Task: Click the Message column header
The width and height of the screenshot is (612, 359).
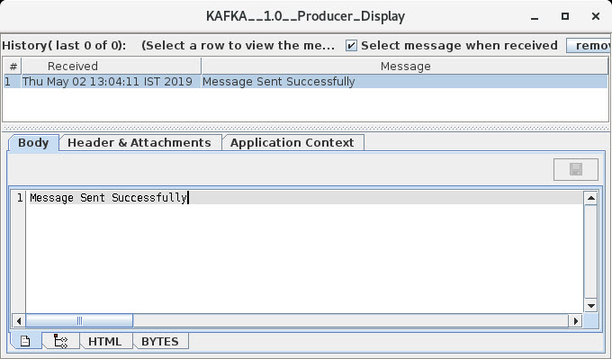Action: [405, 66]
